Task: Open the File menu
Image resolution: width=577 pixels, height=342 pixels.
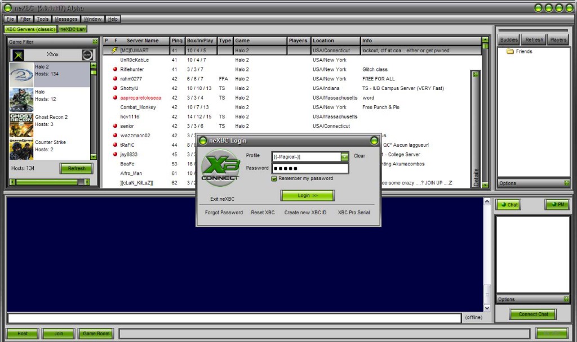Action: (x=10, y=19)
